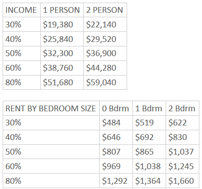Click the $484 rent cell
The image size is (202, 189).
point(116,123)
